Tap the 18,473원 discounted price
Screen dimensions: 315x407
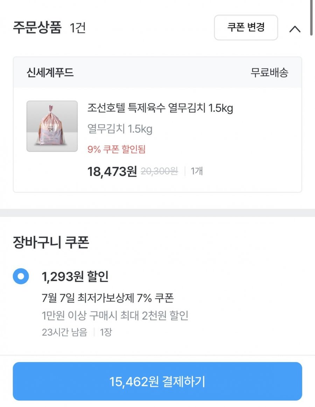point(112,171)
